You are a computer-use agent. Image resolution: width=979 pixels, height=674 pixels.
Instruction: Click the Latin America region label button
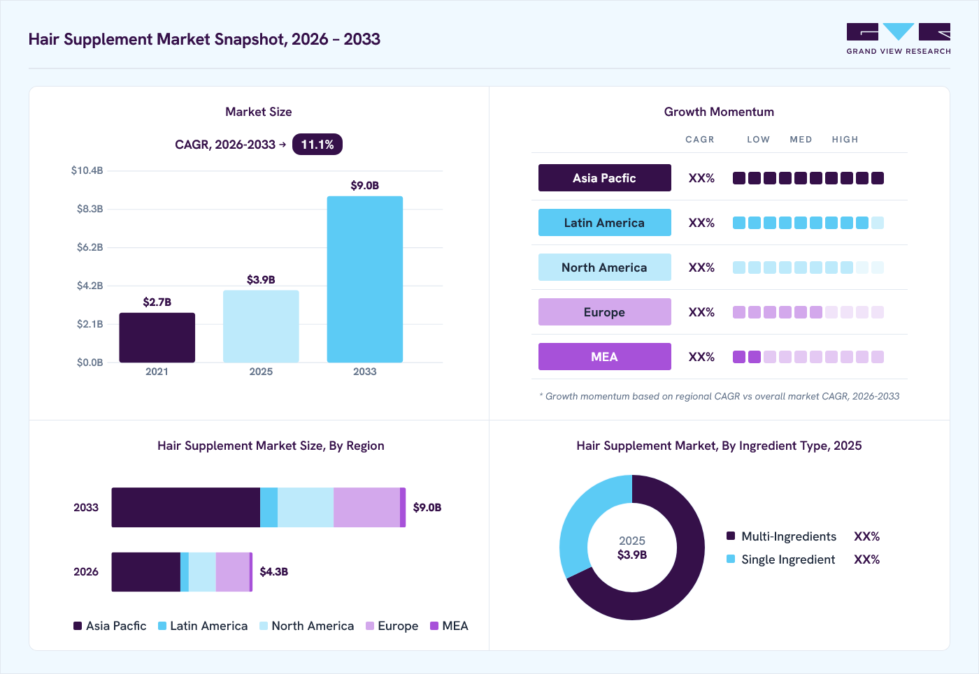coord(605,223)
